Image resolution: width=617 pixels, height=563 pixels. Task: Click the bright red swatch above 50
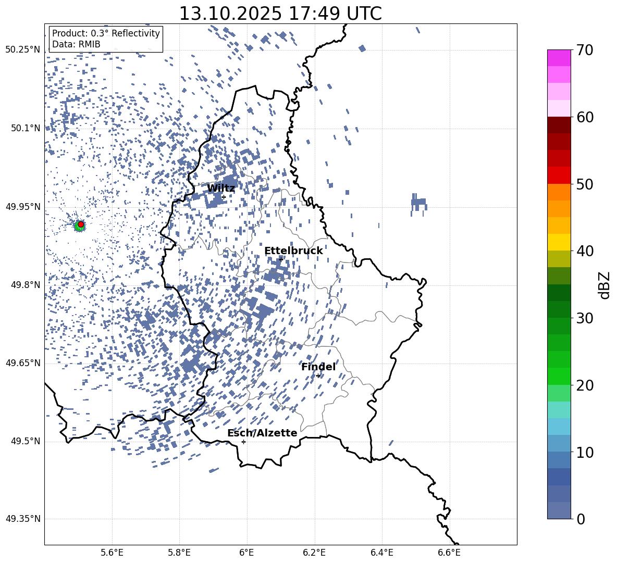[x=559, y=176]
